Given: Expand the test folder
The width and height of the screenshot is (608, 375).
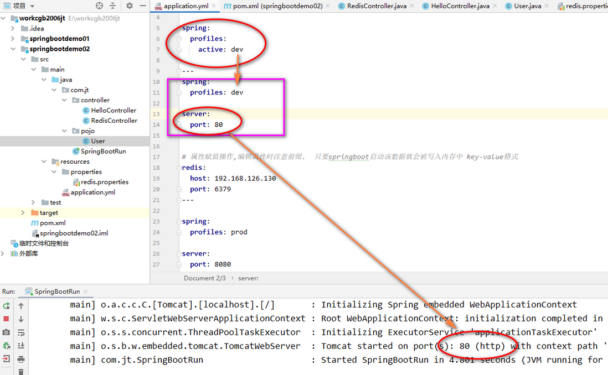Looking at the screenshot, I should (x=33, y=202).
